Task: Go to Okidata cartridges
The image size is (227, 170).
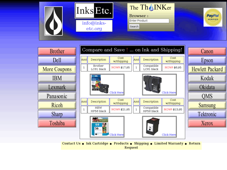Action: (x=207, y=87)
